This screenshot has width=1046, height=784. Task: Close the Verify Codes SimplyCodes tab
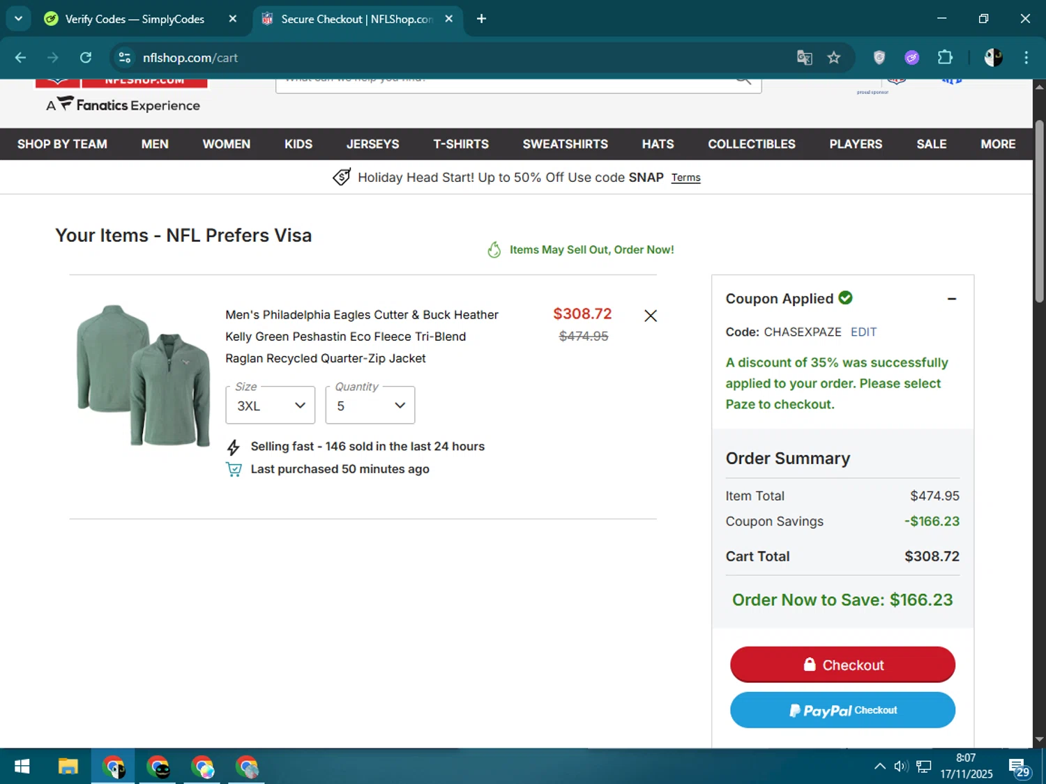pyautogui.click(x=233, y=19)
